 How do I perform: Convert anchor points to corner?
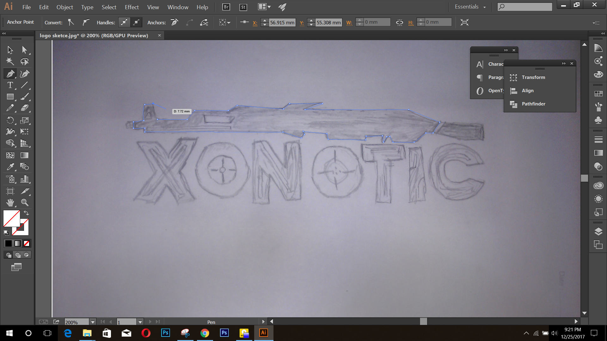click(x=71, y=22)
